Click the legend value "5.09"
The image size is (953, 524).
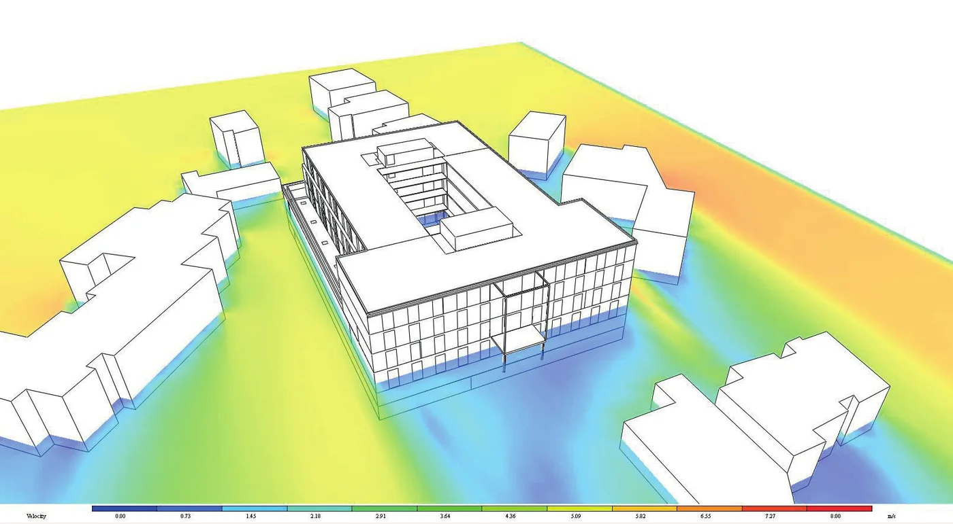(x=575, y=517)
